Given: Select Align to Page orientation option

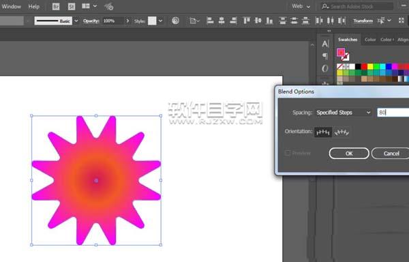Looking at the screenshot, I should 323,132.
